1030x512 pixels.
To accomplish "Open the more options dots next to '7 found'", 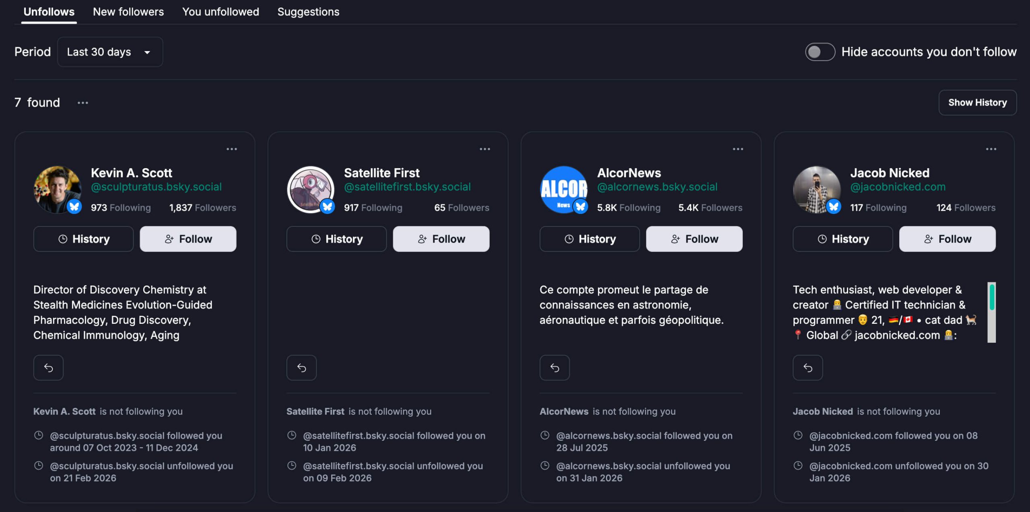I will coord(83,103).
